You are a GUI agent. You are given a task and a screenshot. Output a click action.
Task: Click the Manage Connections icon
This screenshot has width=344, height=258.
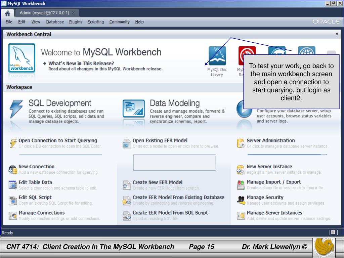13,216
